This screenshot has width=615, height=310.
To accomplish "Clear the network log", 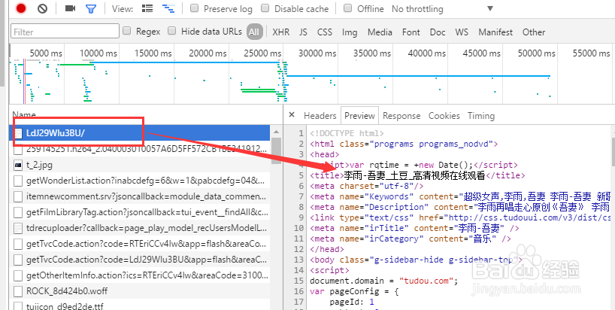I will 42,8.
